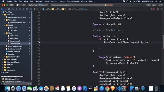Open the Source Control menu
This screenshot has height=92, width=164.
click(x=73, y=1)
